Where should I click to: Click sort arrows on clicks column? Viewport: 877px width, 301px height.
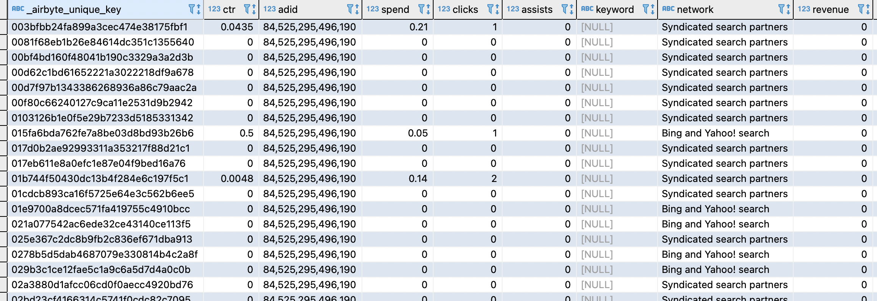point(496,9)
